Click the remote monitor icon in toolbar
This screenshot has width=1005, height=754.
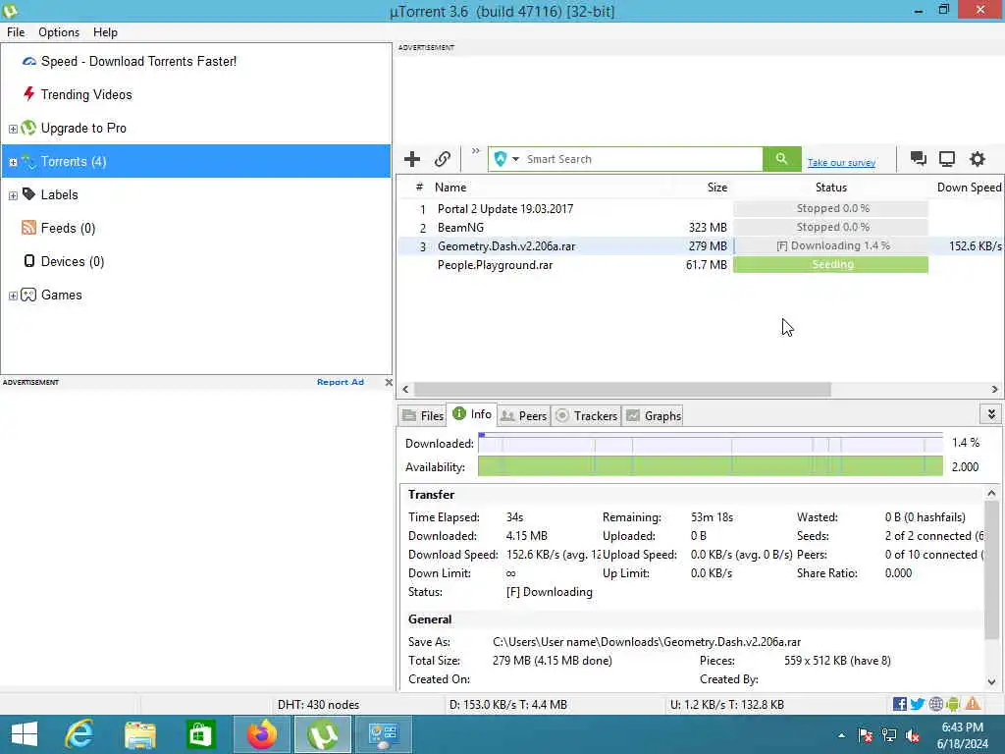click(x=947, y=158)
